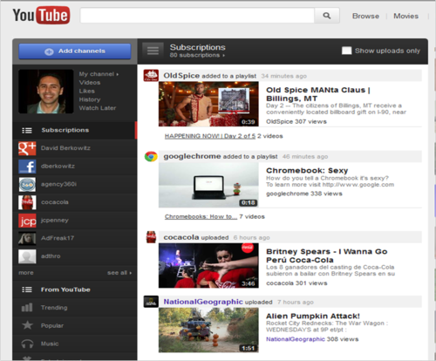Open agency360i subscription
Image resolution: width=436 pixels, height=361 pixels.
58,184
